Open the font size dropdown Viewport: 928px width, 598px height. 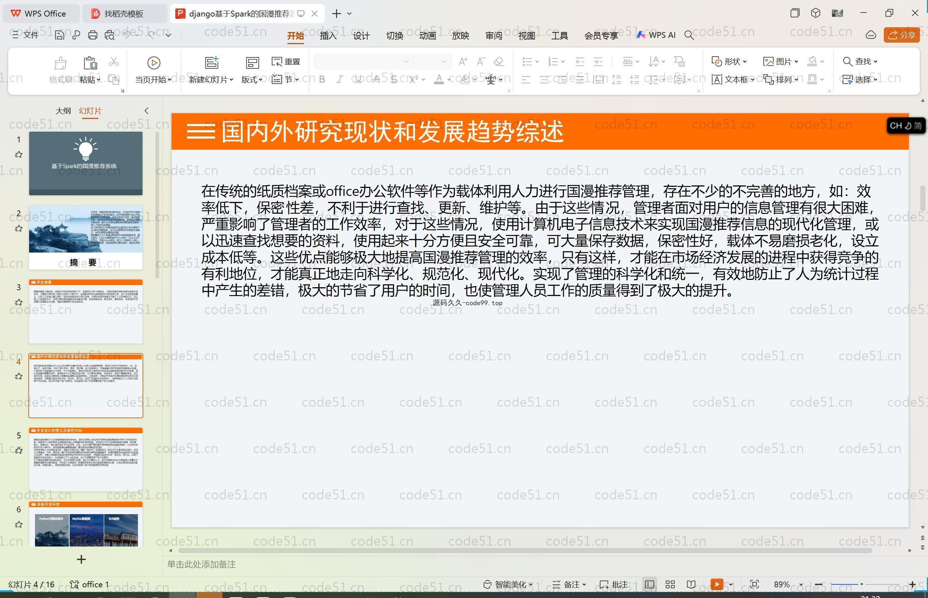point(444,61)
